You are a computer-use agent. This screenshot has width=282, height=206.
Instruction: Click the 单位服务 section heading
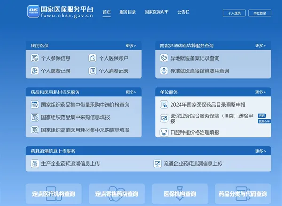(x=169, y=92)
